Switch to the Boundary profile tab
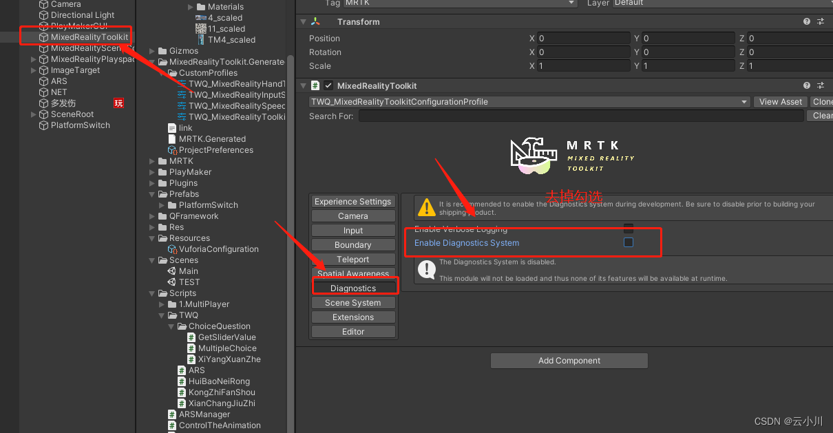The height and width of the screenshot is (433, 833). (x=353, y=245)
